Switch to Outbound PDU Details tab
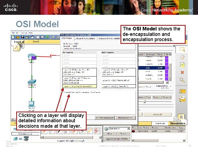This screenshot has width=198, height=148. (109, 38)
